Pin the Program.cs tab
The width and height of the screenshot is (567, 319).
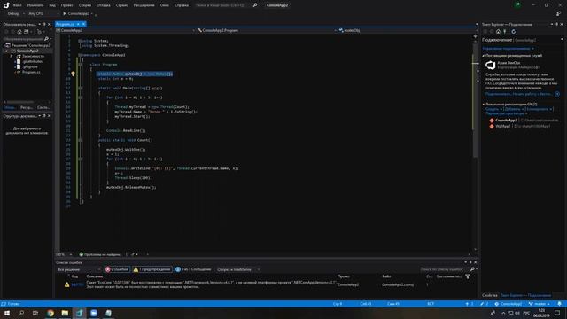78,24
